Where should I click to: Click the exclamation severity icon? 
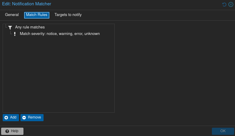point(15,34)
